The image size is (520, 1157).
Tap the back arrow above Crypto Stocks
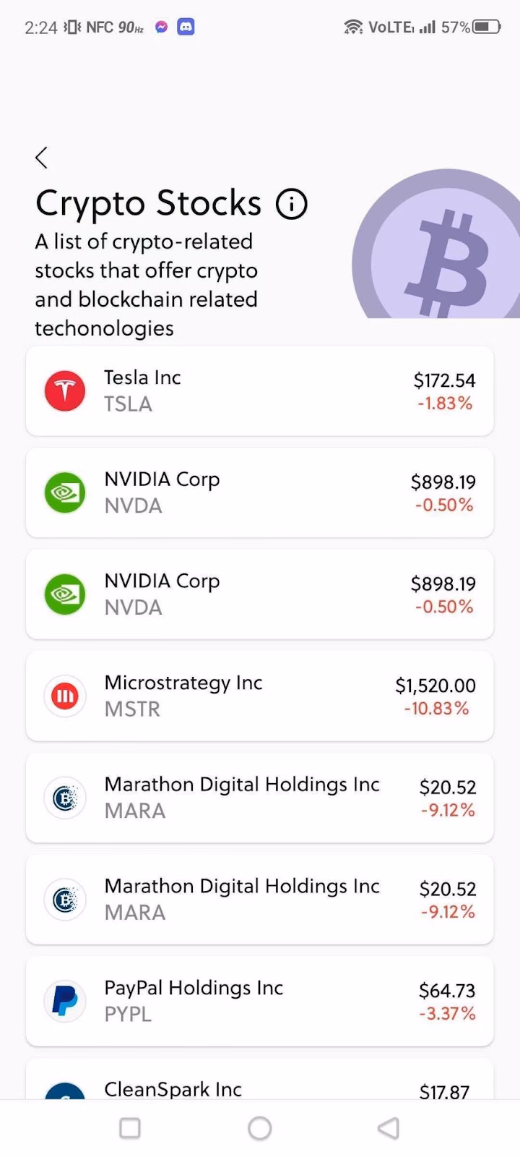(x=42, y=158)
